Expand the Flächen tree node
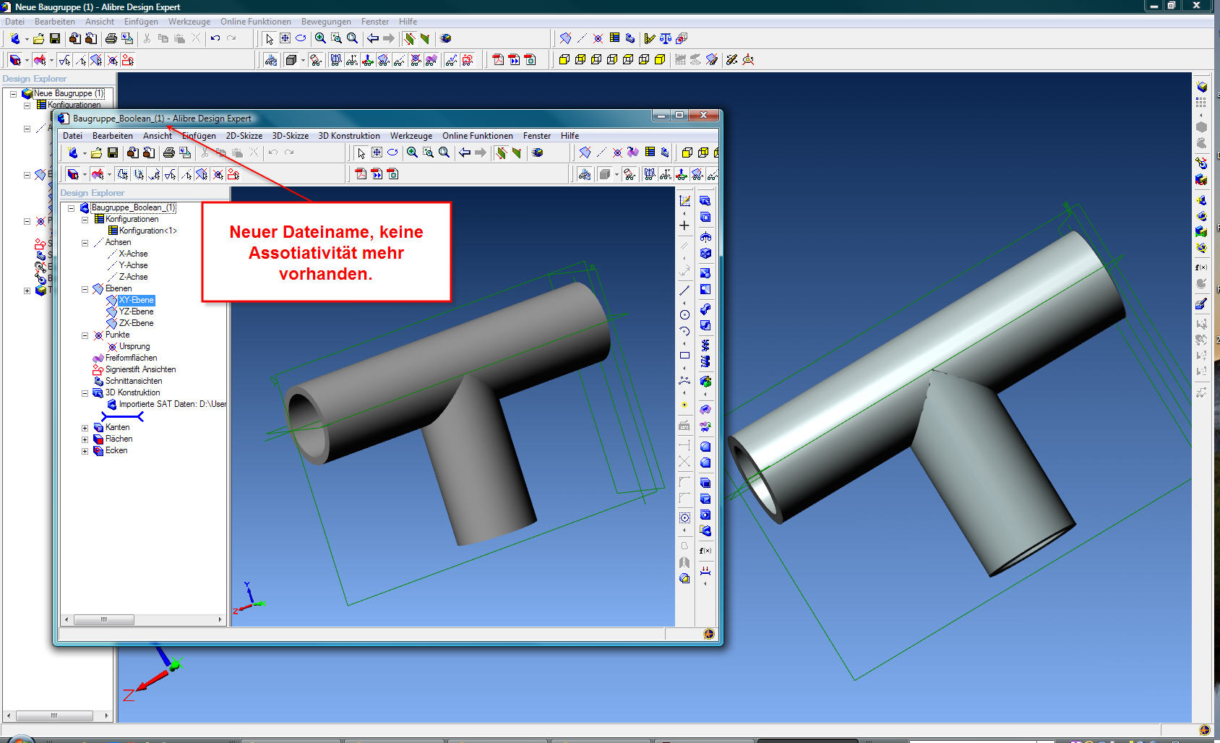This screenshot has width=1220, height=743. 85,439
